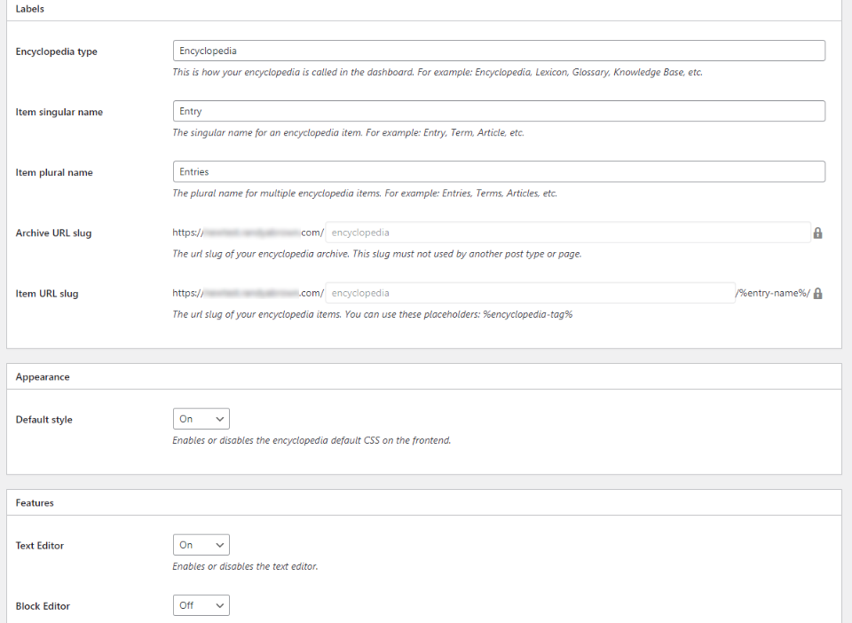Click the "Default style" label
Image resolution: width=852 pixels, height=623 pixels.
point(44,420)
